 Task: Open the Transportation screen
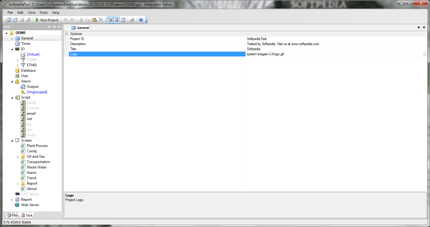39,162
